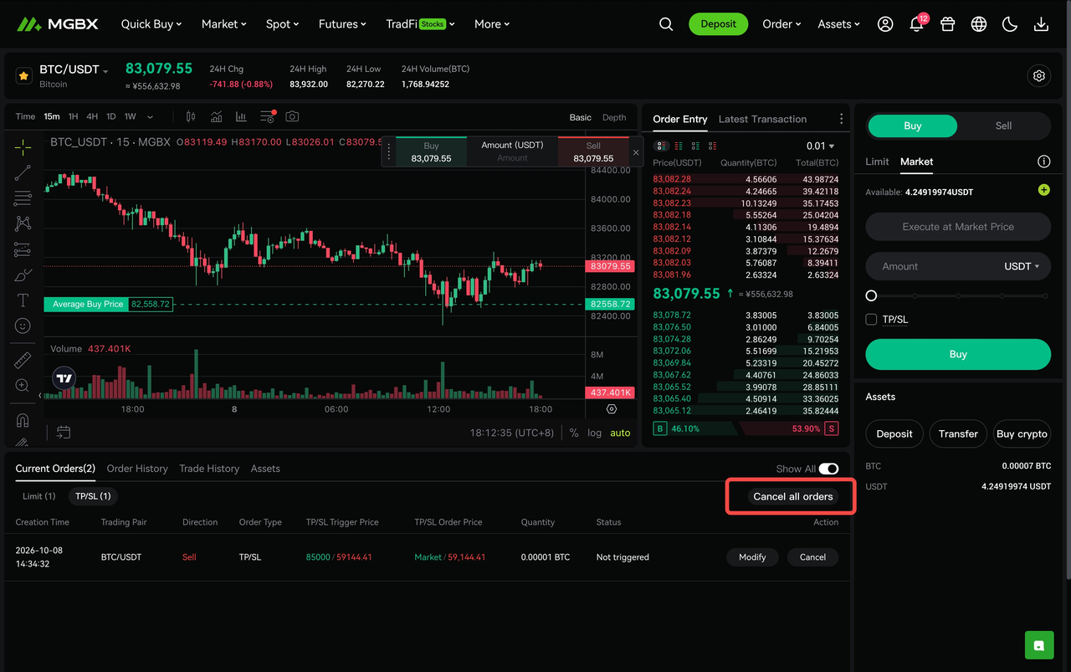Click the chart screenshot camera icon

coord(292,116)
